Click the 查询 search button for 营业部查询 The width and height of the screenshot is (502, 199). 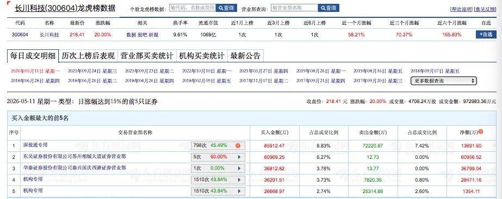click(329, 8)
